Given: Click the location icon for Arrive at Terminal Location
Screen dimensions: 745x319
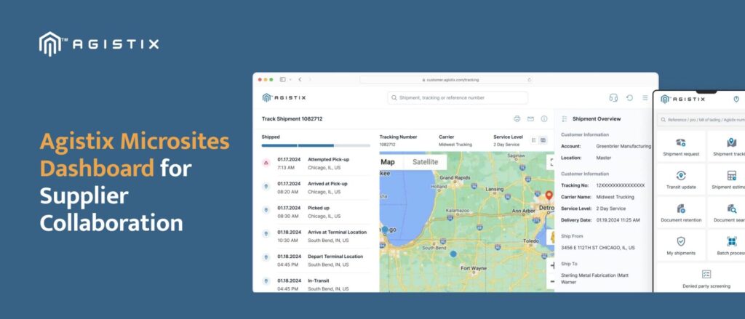Looking at the screenshot, I should tap(266, 234).
